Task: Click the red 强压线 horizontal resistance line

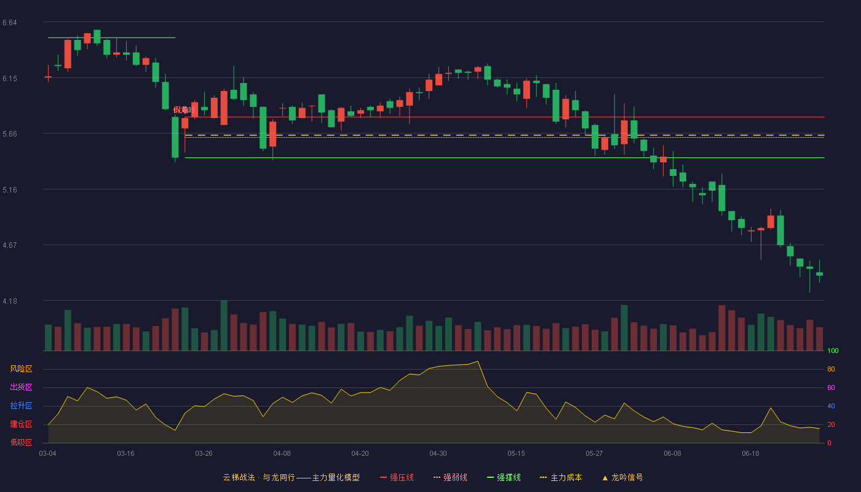Action: tap(504, 117)
